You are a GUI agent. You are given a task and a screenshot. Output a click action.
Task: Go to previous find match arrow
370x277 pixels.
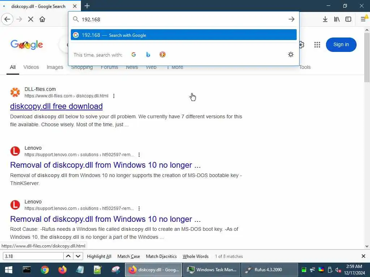68,256
